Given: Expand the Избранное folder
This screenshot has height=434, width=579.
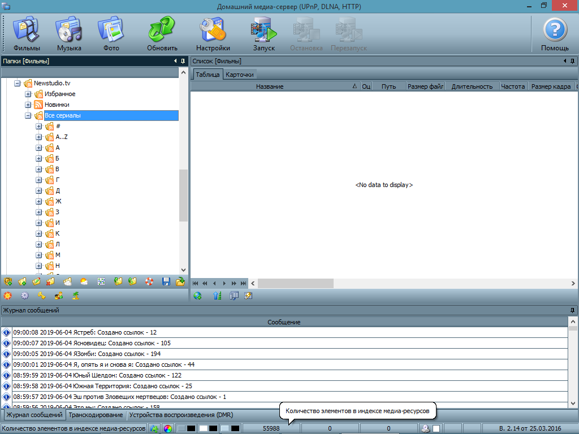Looking at the screenshot, I should [x=28, y=94].
